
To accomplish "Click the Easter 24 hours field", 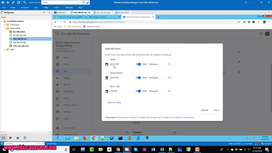I will pyautogui.click(x=157, y=64).
